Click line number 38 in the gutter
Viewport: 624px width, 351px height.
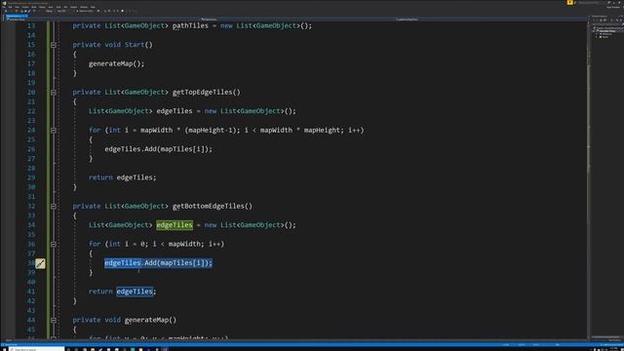coord(31,263)
